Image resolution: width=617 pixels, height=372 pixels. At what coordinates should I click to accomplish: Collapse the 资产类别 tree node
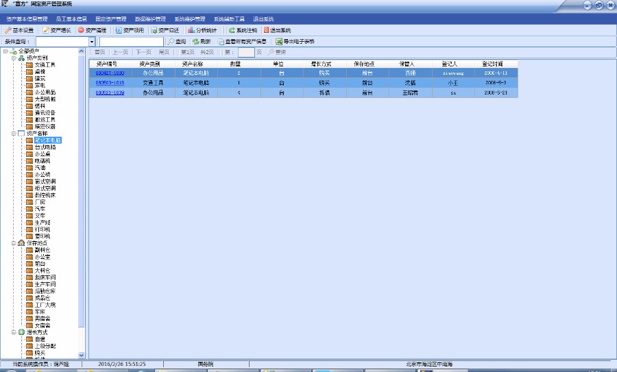coord(14,58)
